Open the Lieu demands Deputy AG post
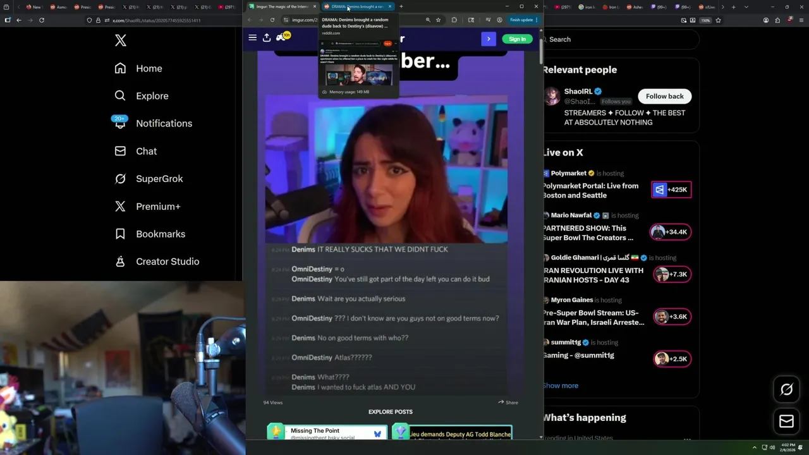 pos(453,432)
